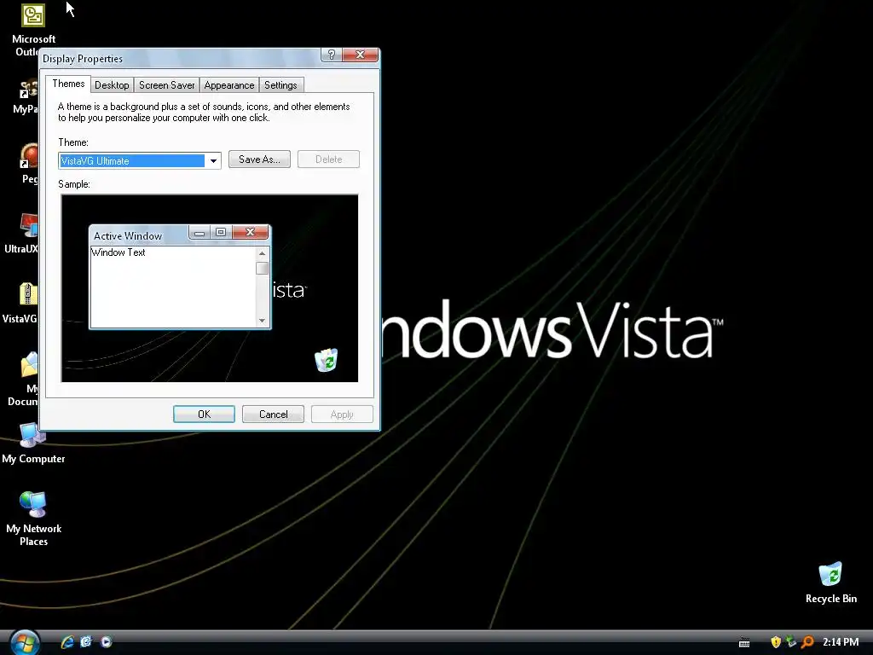
Task: Select the UltraUX desktop icon
Action: pos(21,234)
